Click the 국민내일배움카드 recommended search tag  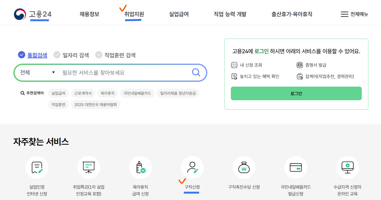click(137, 93)
